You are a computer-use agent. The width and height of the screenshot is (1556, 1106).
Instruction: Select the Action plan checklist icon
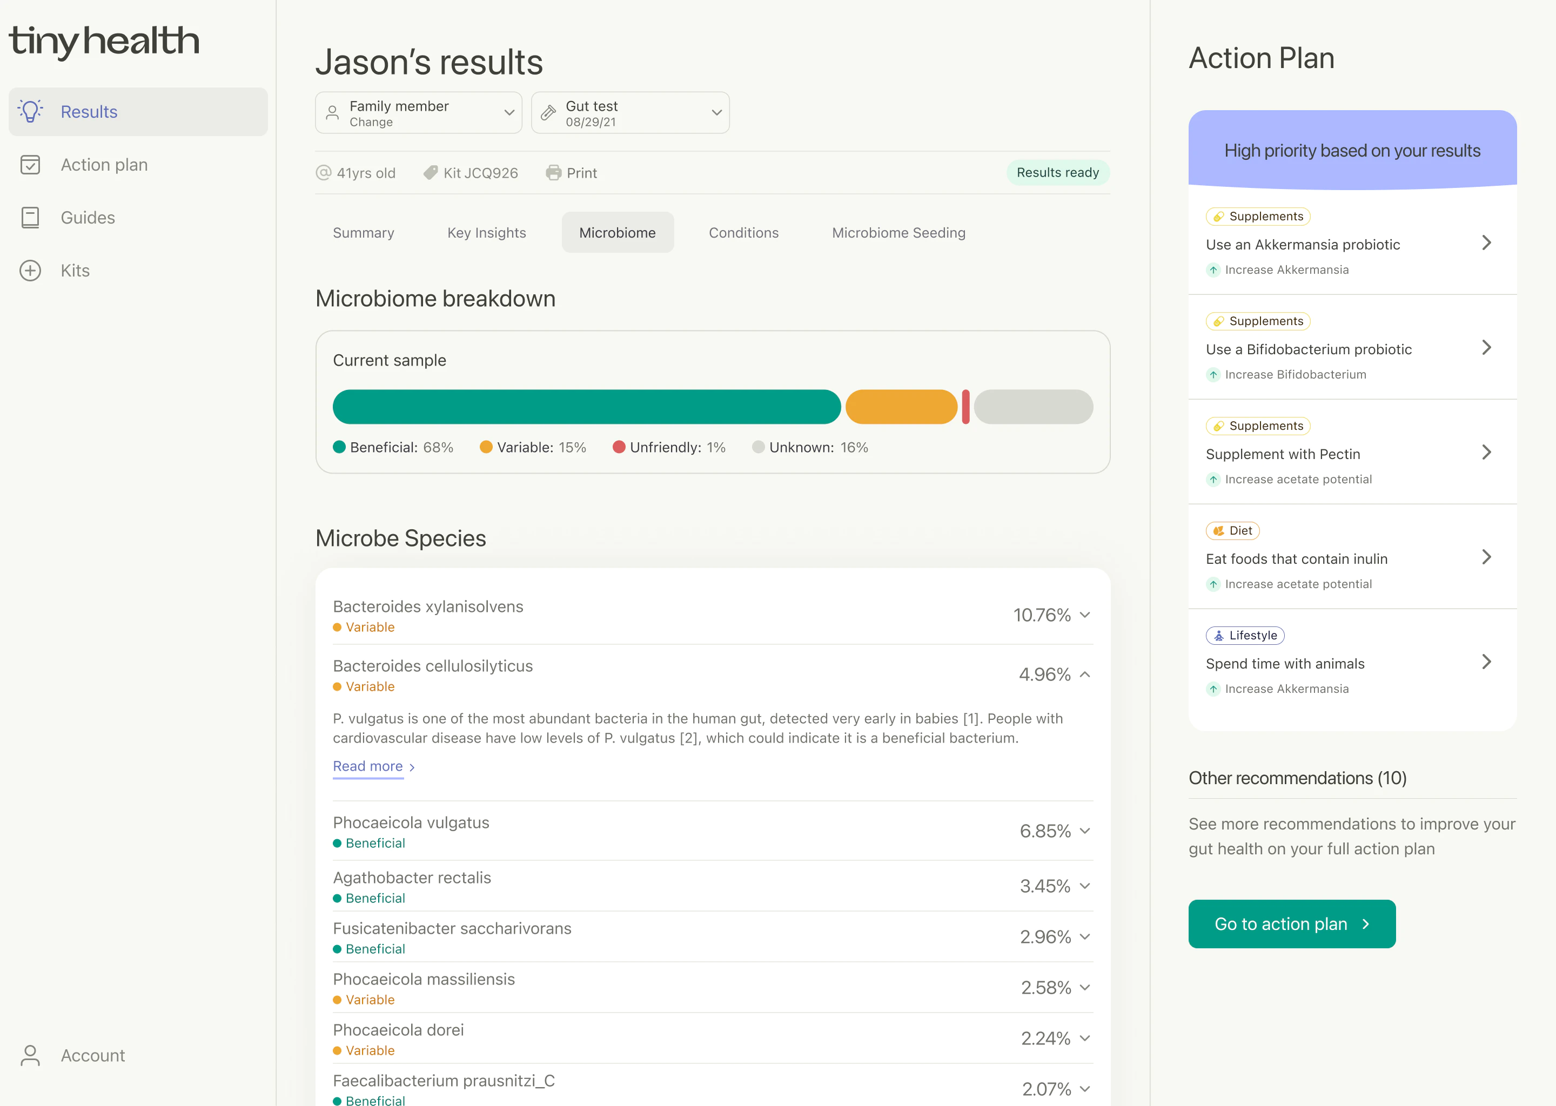click(x=30, y=164)
